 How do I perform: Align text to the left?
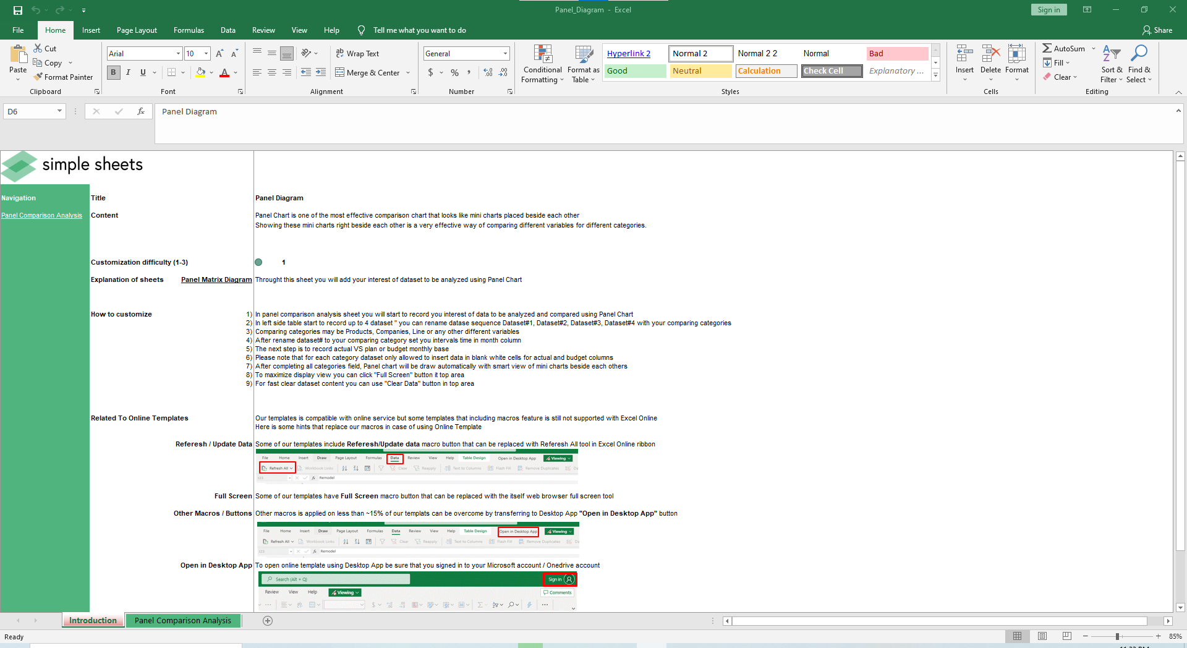tap(257, 72)
